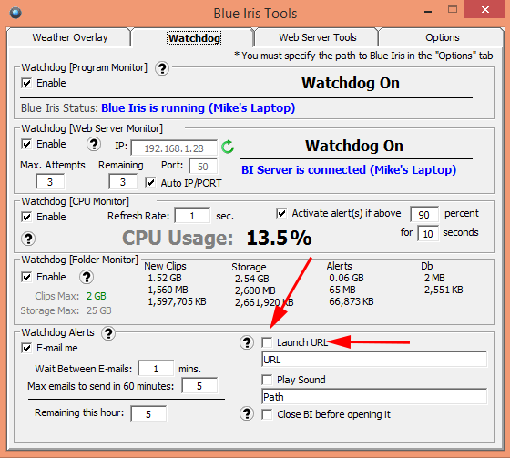
Task: Toggle CPU Monitor Enable checkbox
Action: 26,217
